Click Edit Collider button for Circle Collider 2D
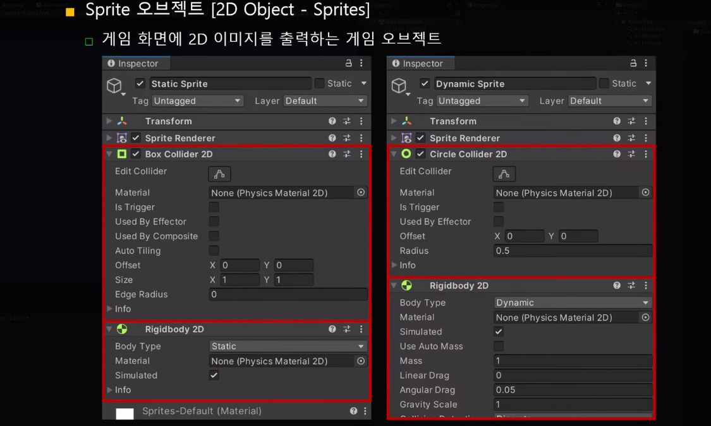Viewport: 711px width, 426px height. click(x=504, y=174)
